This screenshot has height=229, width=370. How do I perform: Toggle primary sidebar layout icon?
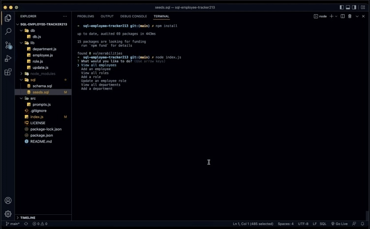342,7
